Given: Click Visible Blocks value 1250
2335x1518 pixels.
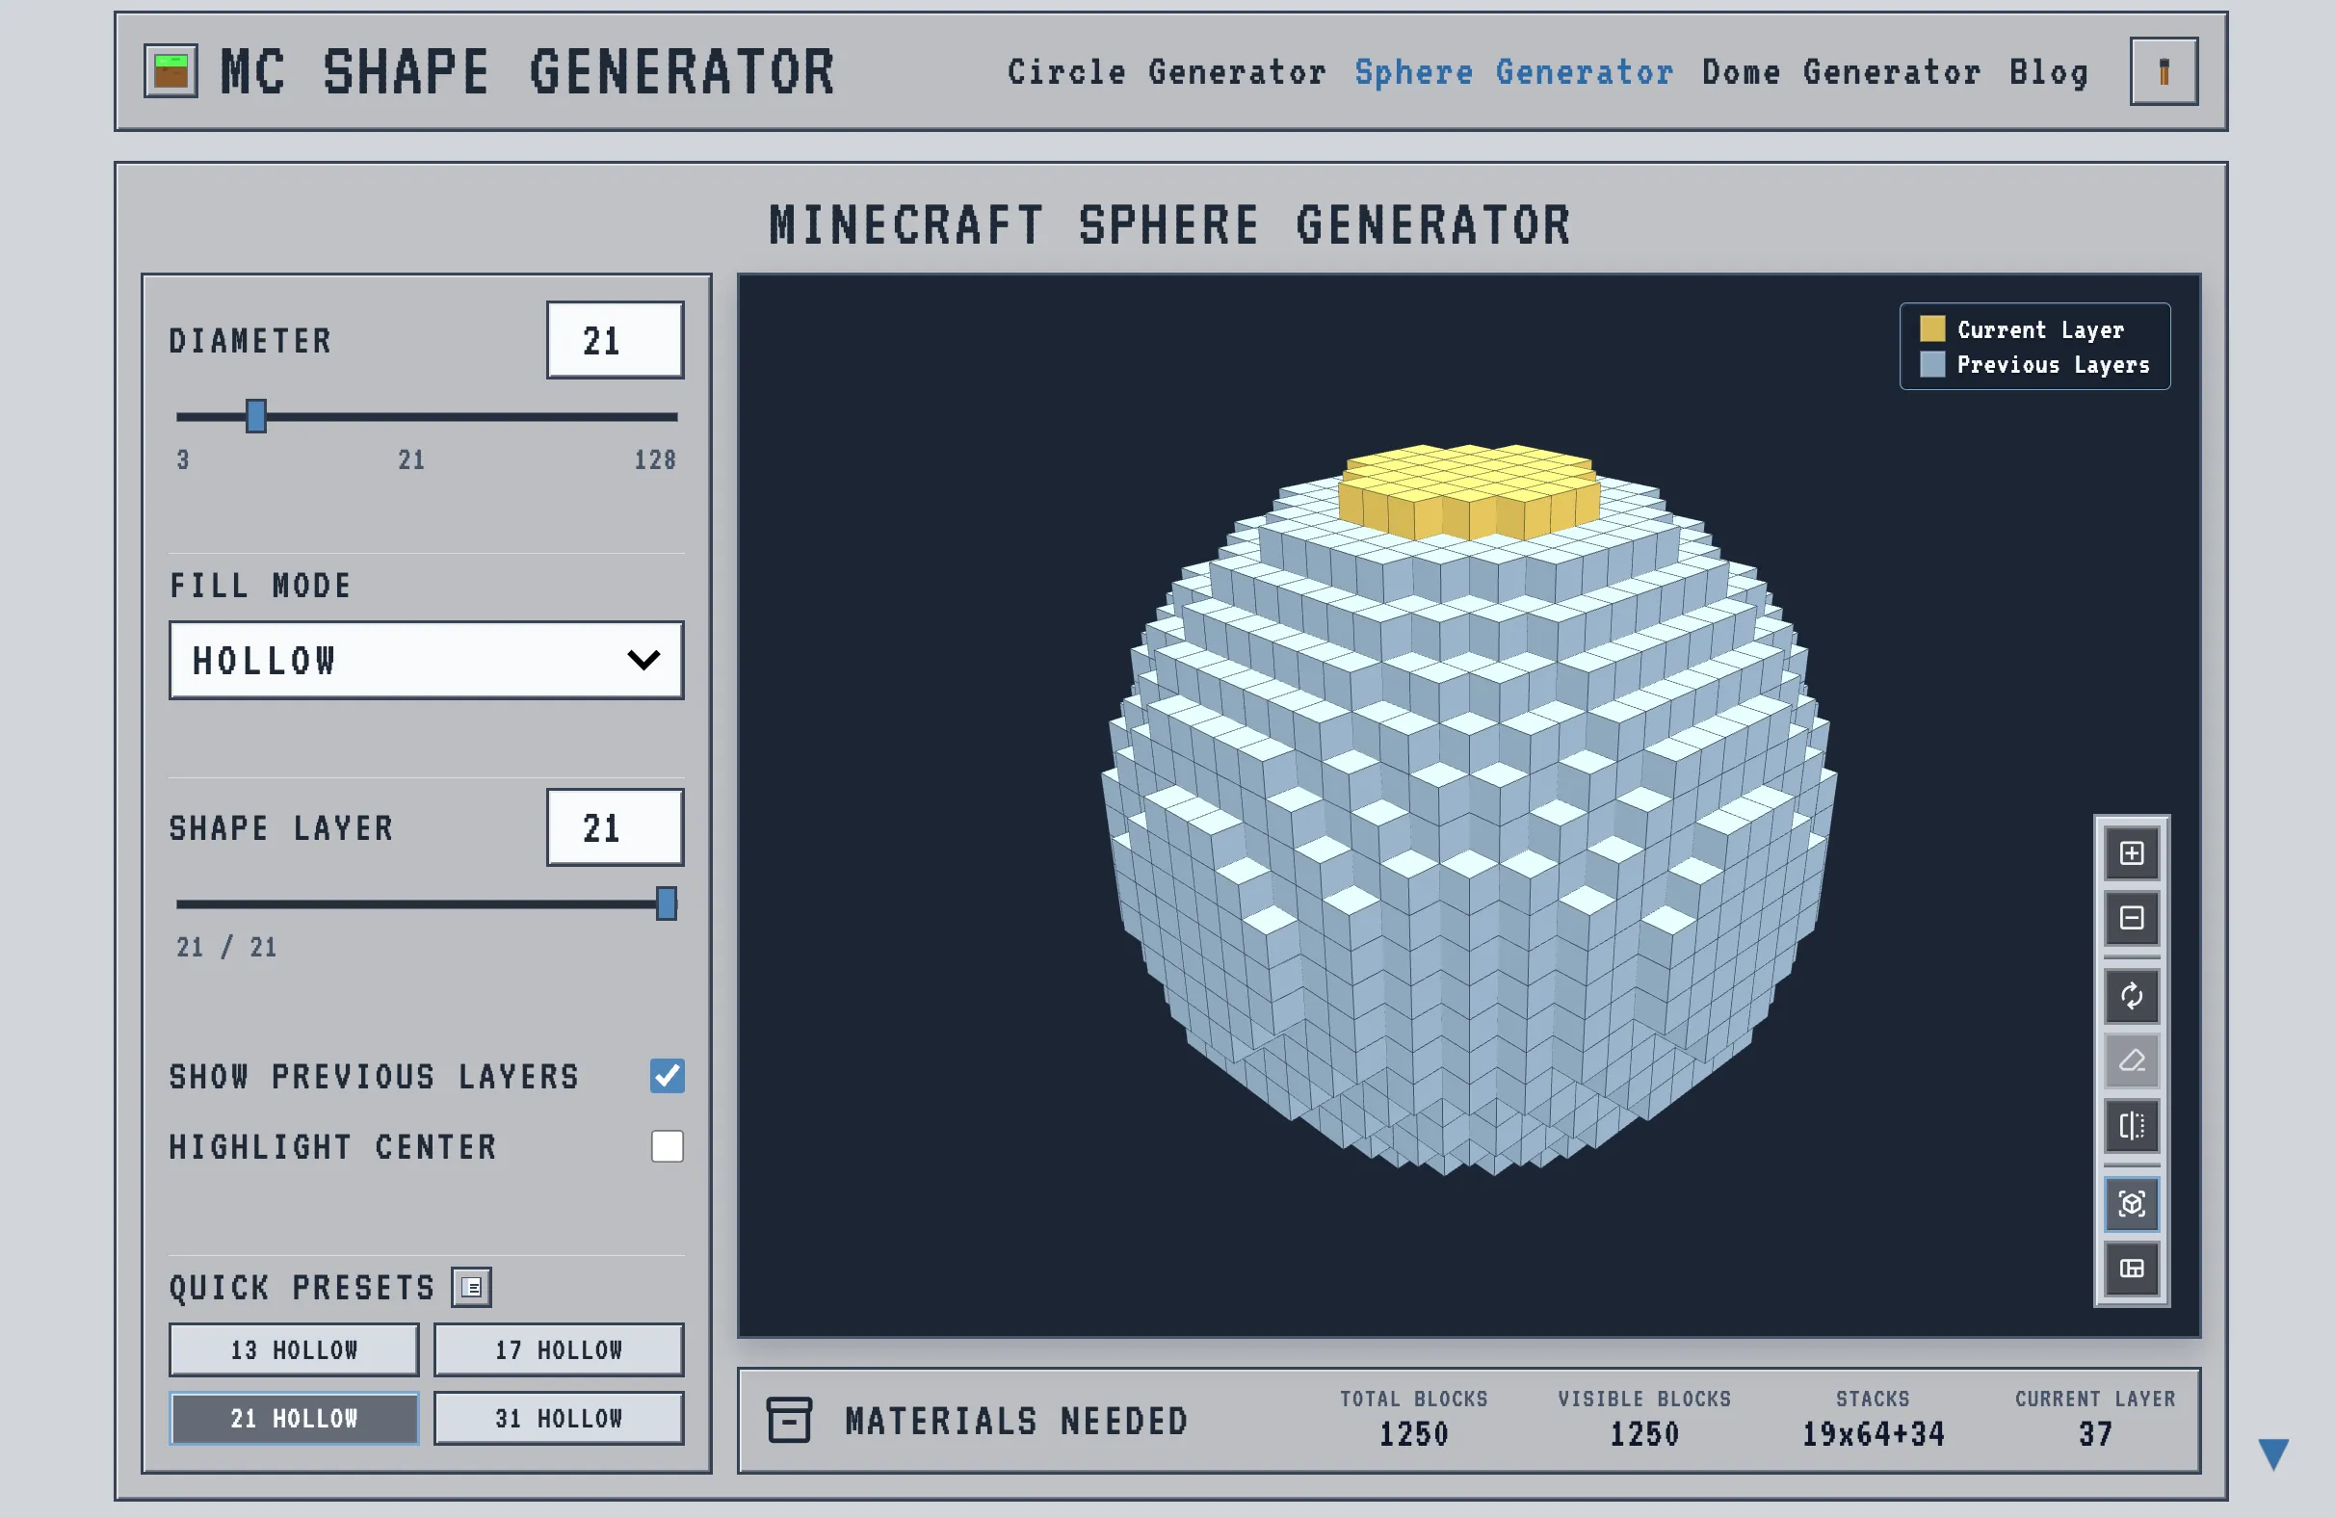Looking at the screenshot, I should [x=1644, y=1434].
